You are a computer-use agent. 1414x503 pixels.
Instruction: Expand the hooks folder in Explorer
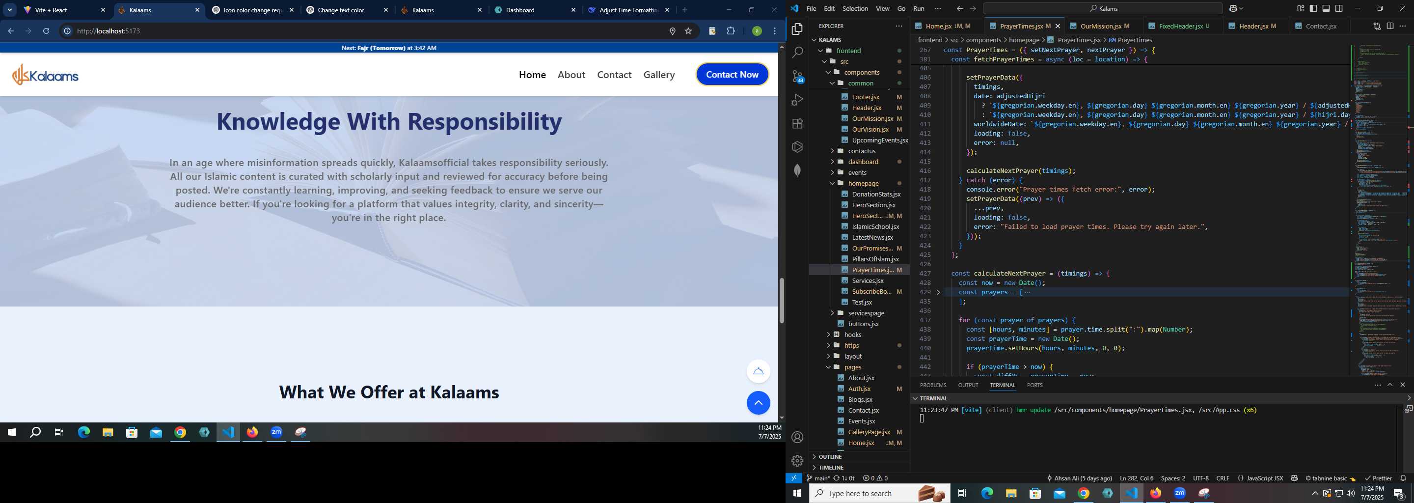(828, 335)
